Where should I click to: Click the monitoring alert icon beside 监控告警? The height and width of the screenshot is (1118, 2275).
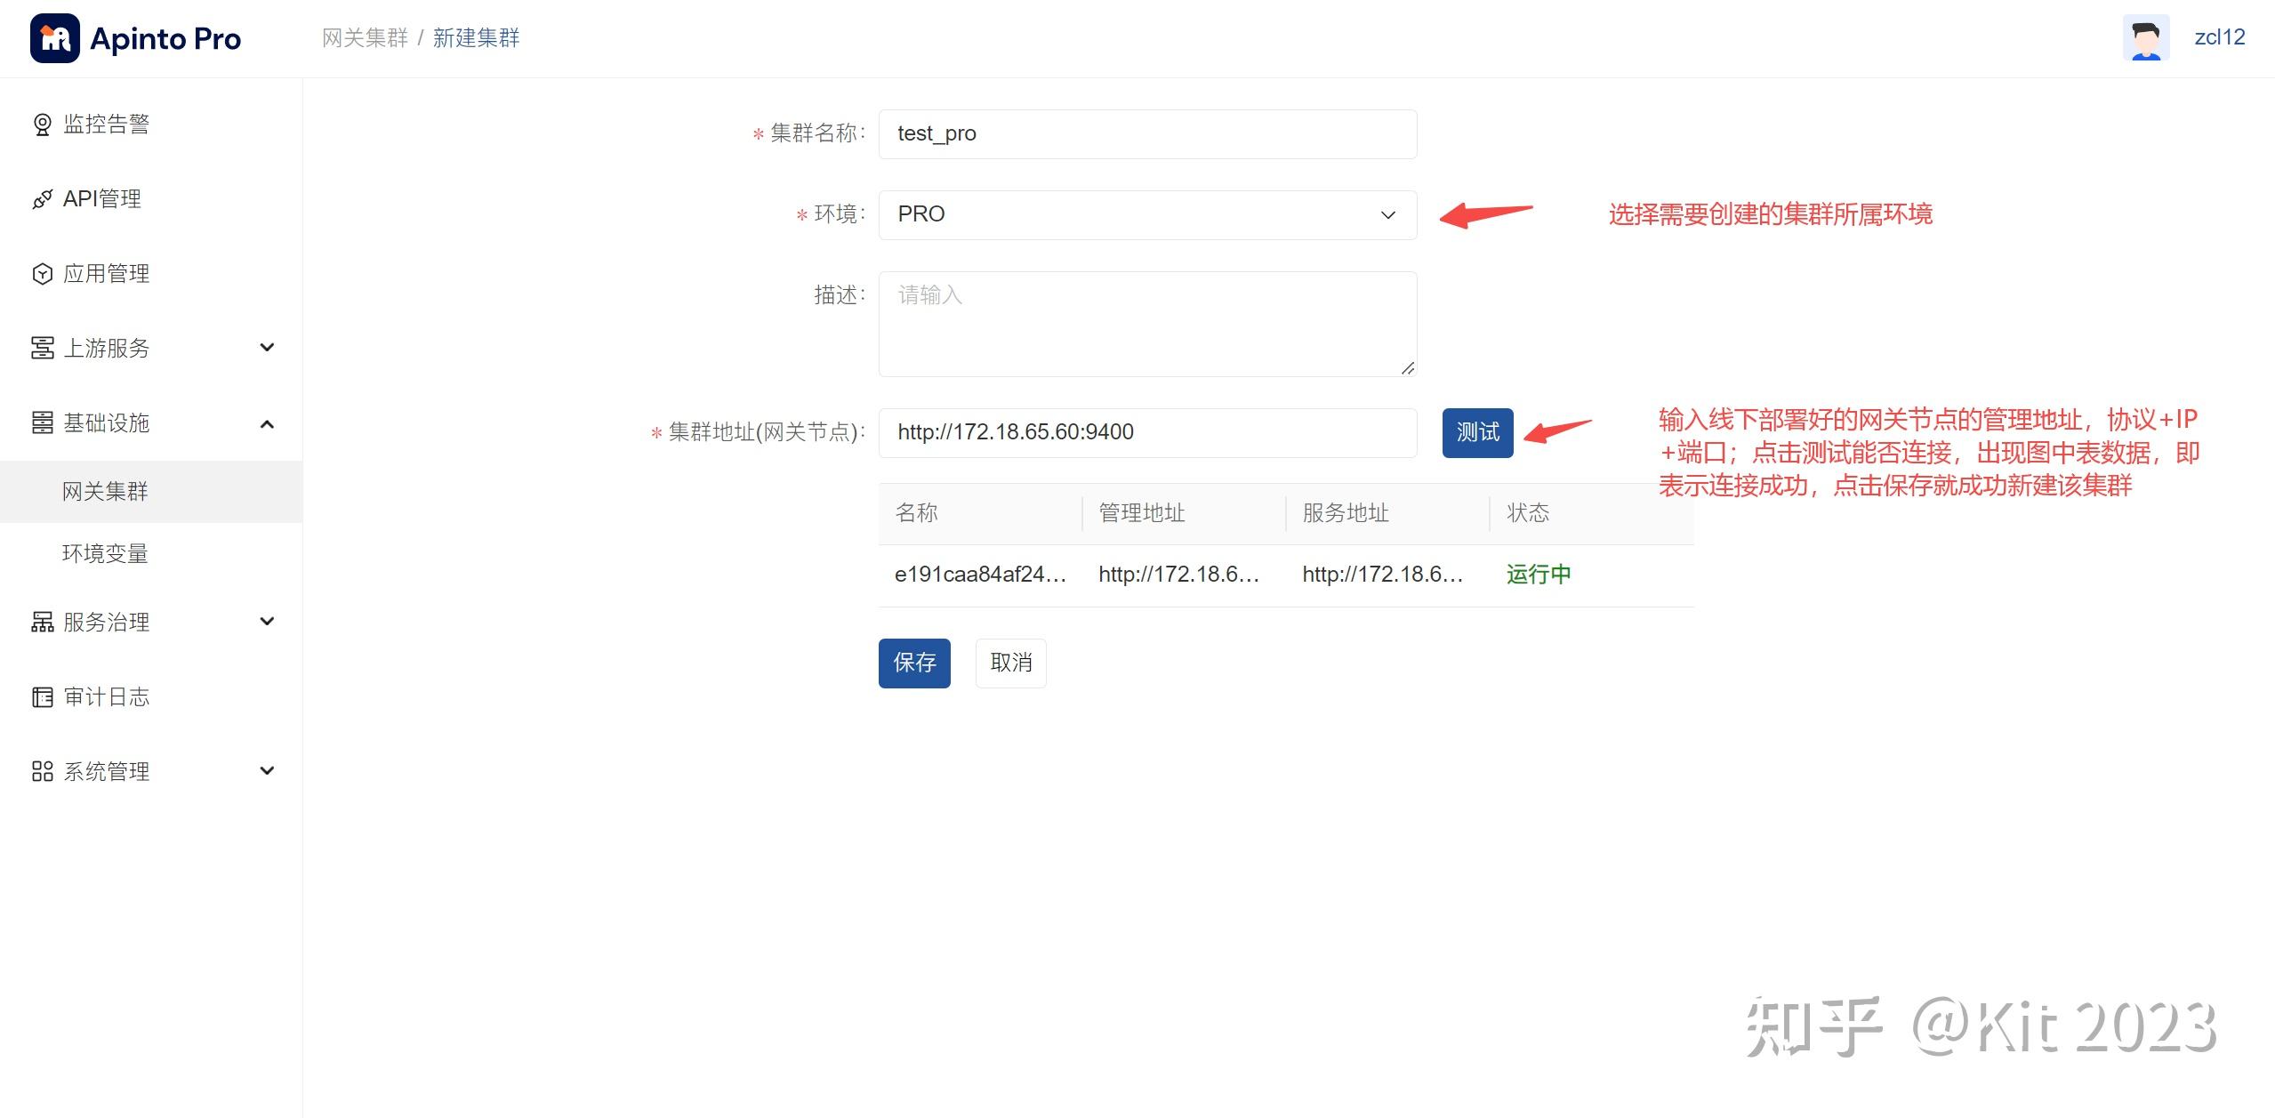point(42,125)
